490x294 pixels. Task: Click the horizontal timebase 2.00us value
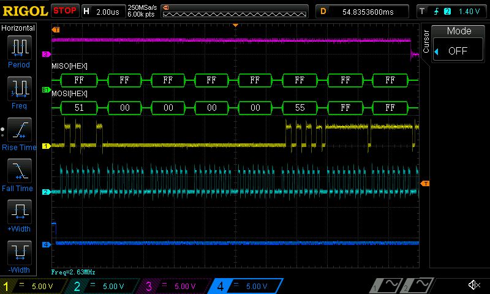[108, 12]
